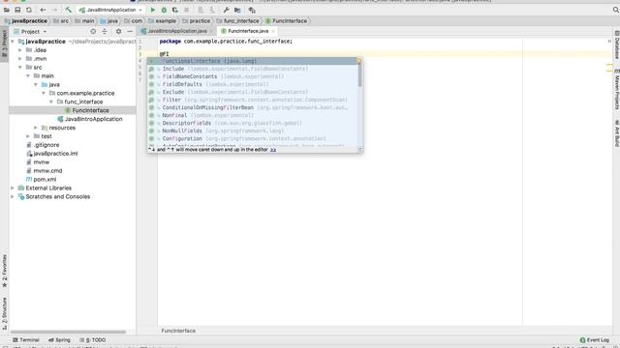Click the Scroll from Source target icon
620x348 pixels.
[x=93, y=32]
